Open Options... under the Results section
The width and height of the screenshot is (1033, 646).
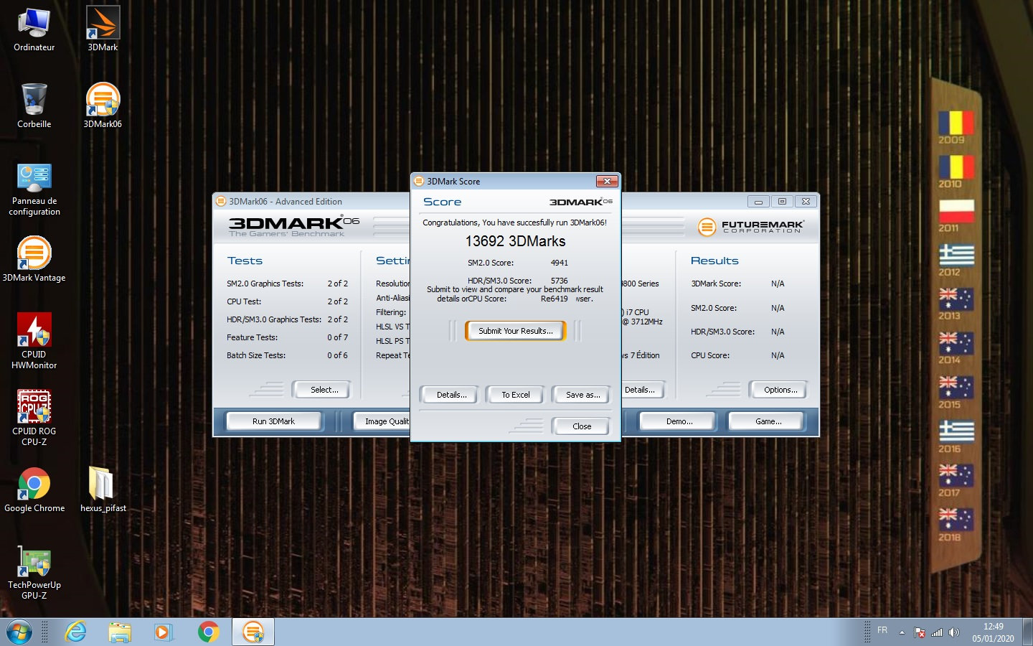click(x=780, y=390)
